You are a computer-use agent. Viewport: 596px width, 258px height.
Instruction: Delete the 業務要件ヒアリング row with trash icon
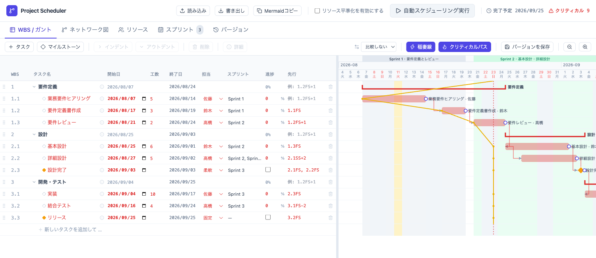point(331,98)
